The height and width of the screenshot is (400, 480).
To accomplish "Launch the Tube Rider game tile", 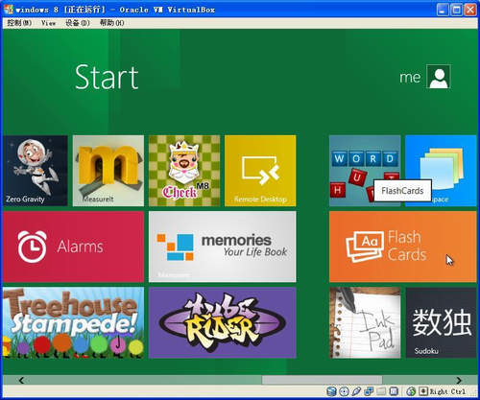I will (223, 322).
